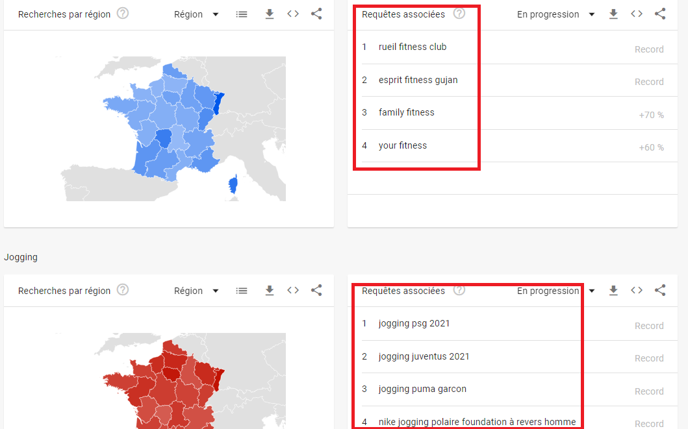Share the fitness region map card

coord(316,14)
